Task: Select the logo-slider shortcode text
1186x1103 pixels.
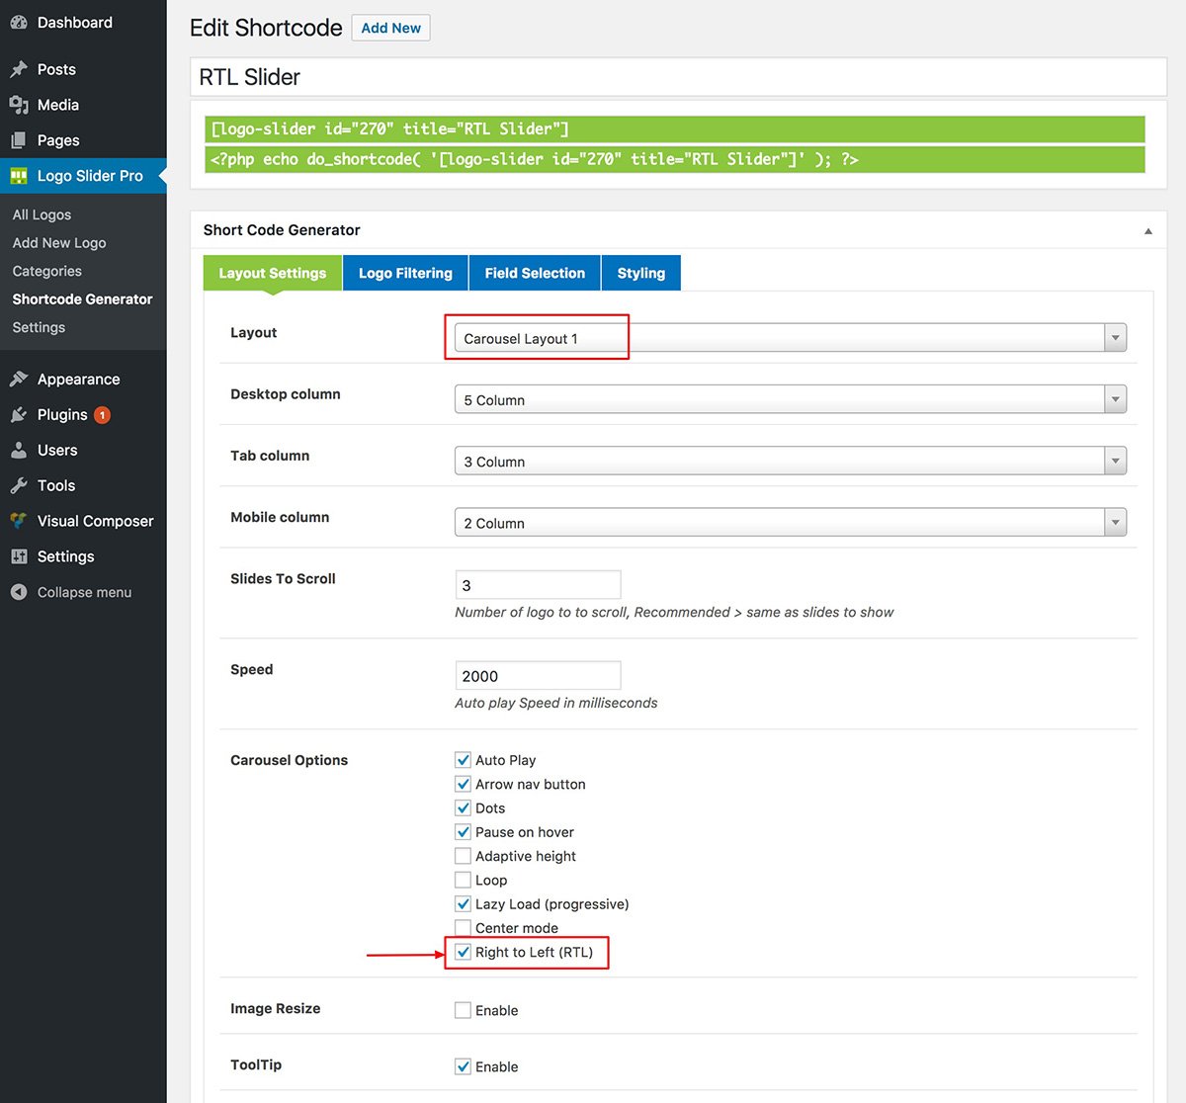Action: click(x=675, y=128)
